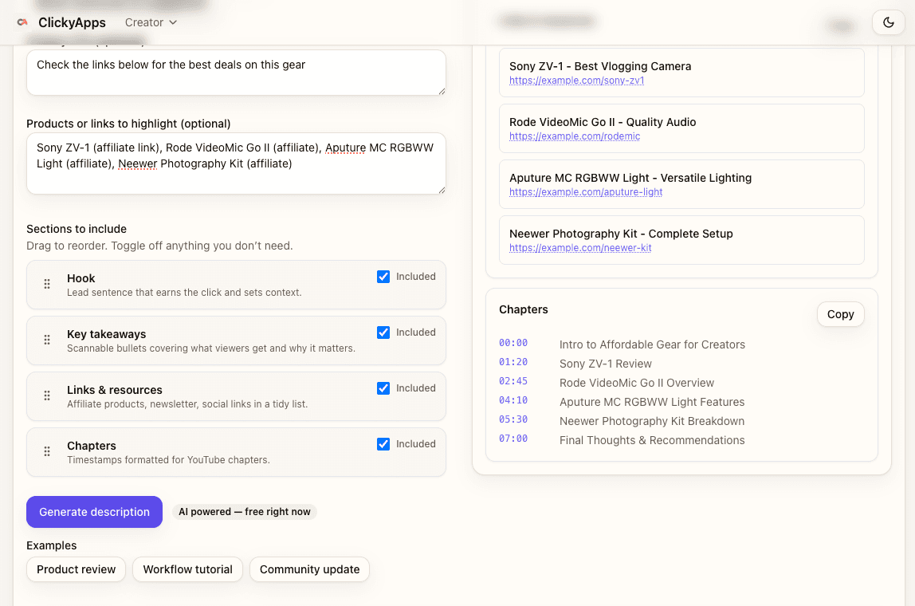Image resolution: width=915 pixels, height=606 pixels.
Task: Grab the drag handle for Hook section
Action: (47, 284)
